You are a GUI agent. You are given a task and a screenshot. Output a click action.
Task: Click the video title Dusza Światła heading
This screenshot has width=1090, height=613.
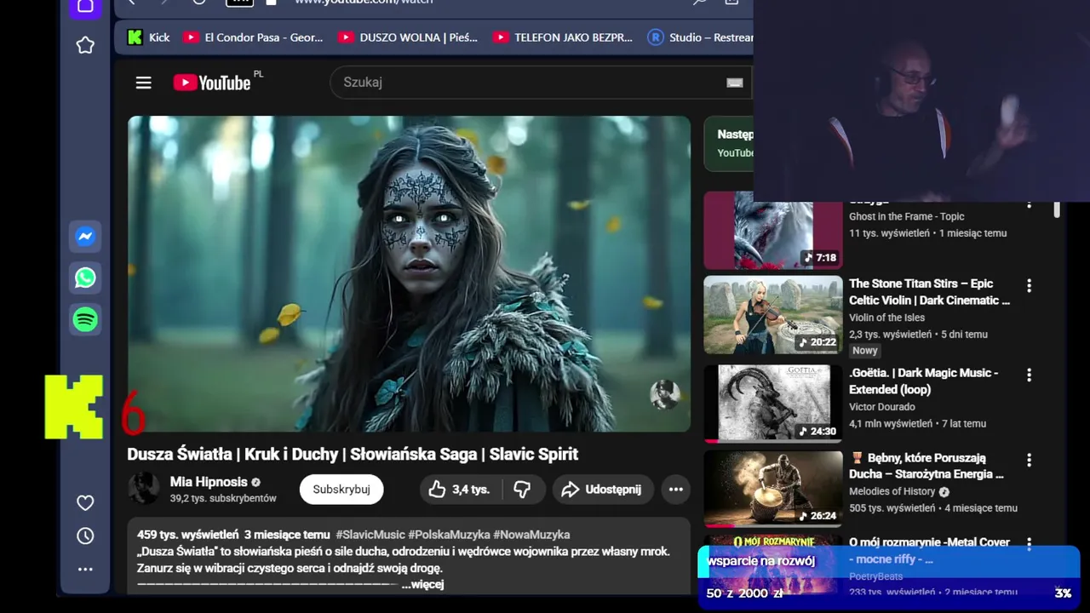(x=353, y=454)
